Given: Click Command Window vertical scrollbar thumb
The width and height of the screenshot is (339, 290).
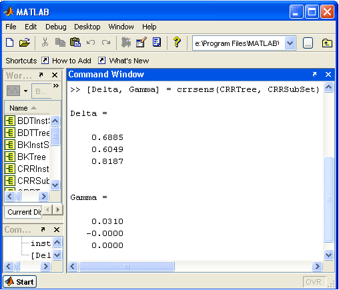Looking at the screenshot, I should [x=328, y=199].
